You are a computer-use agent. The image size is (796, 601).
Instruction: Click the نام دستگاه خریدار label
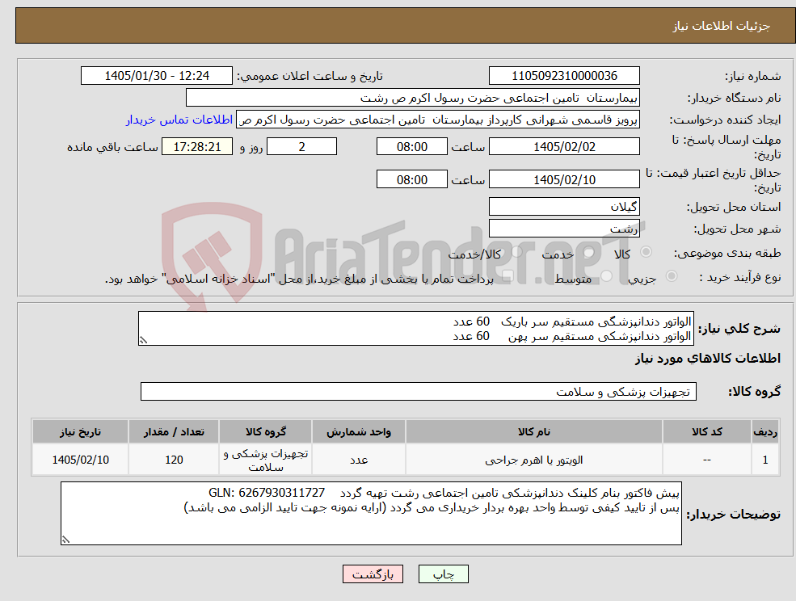[734, 98]
